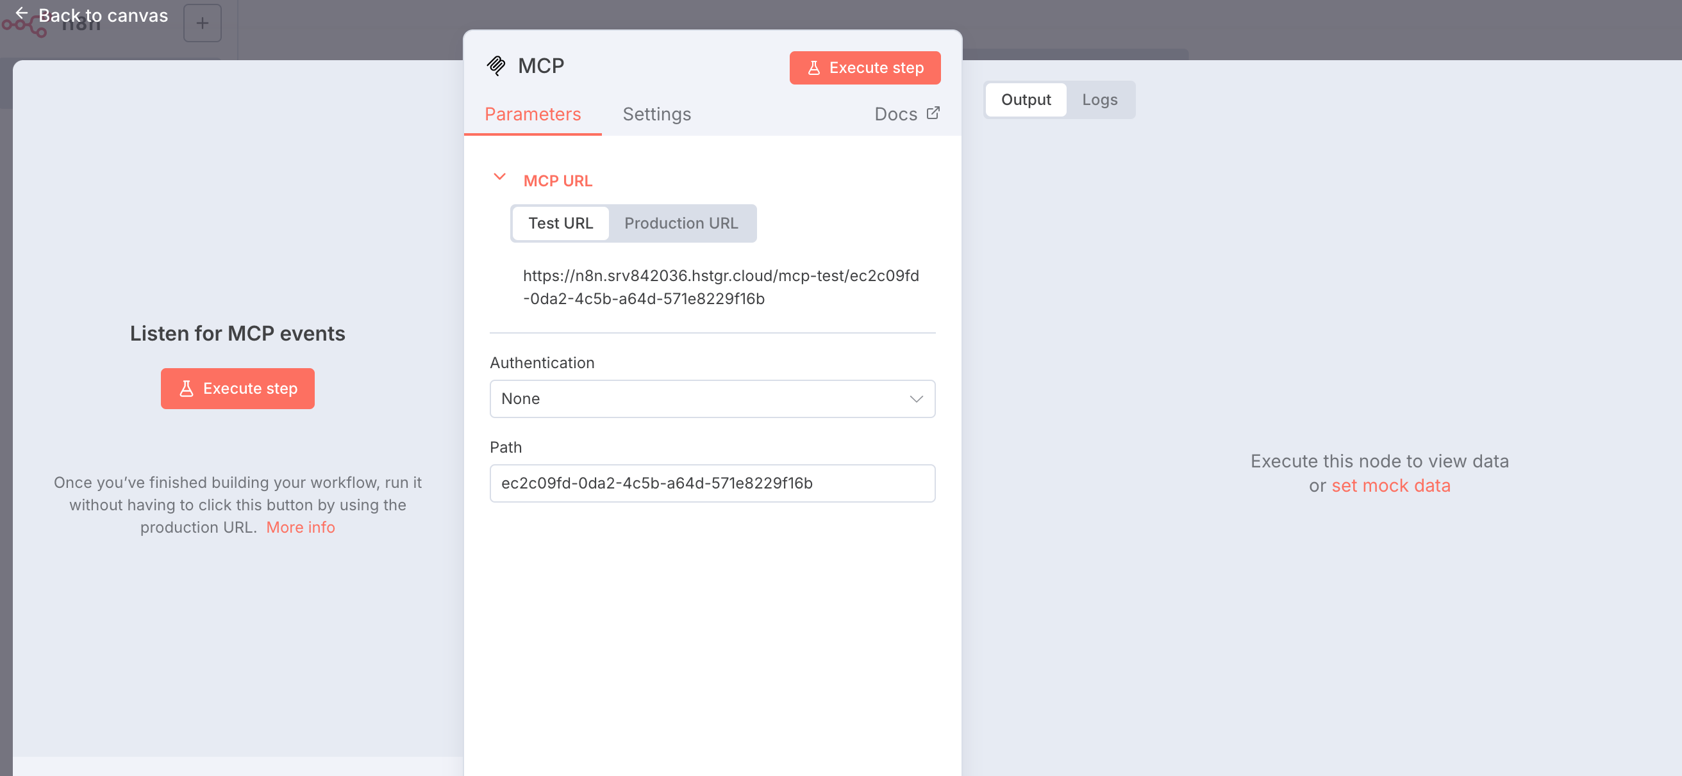The height and width of the screenshot is (776, 1682).
Task: Select the Test URL option
Action: pos(560,223)
